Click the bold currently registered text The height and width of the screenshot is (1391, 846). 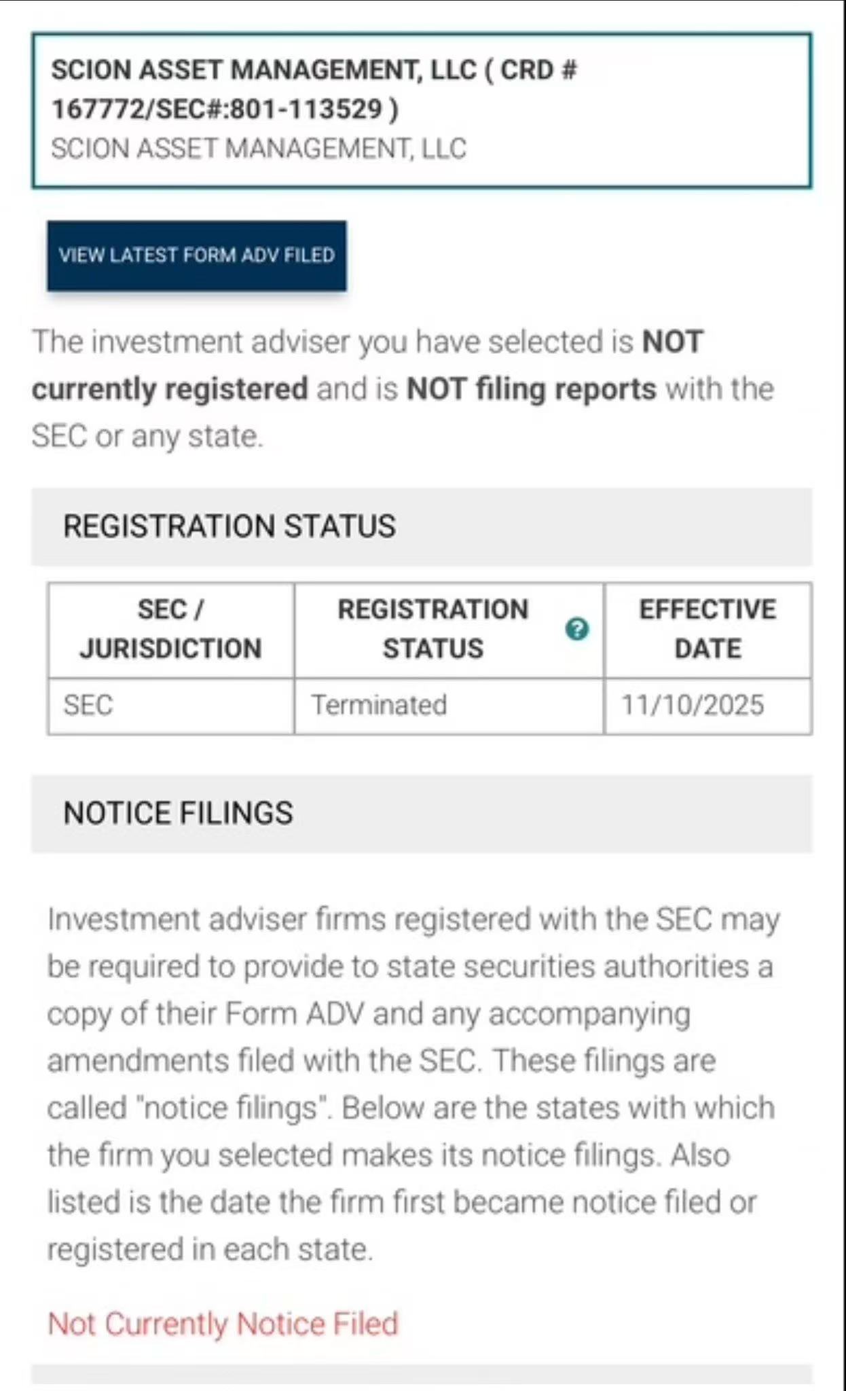pyautogui.click(x=170, y=389)
